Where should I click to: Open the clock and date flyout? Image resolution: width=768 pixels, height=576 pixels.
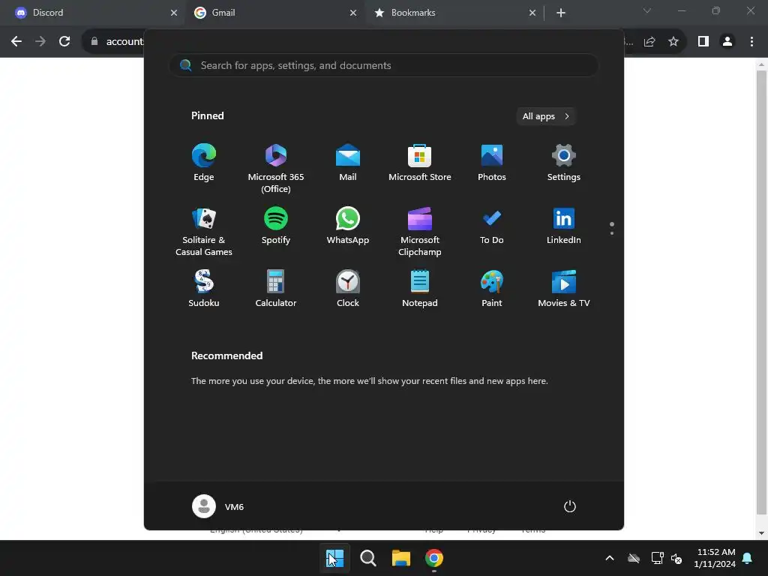click(x=715, y=558)
